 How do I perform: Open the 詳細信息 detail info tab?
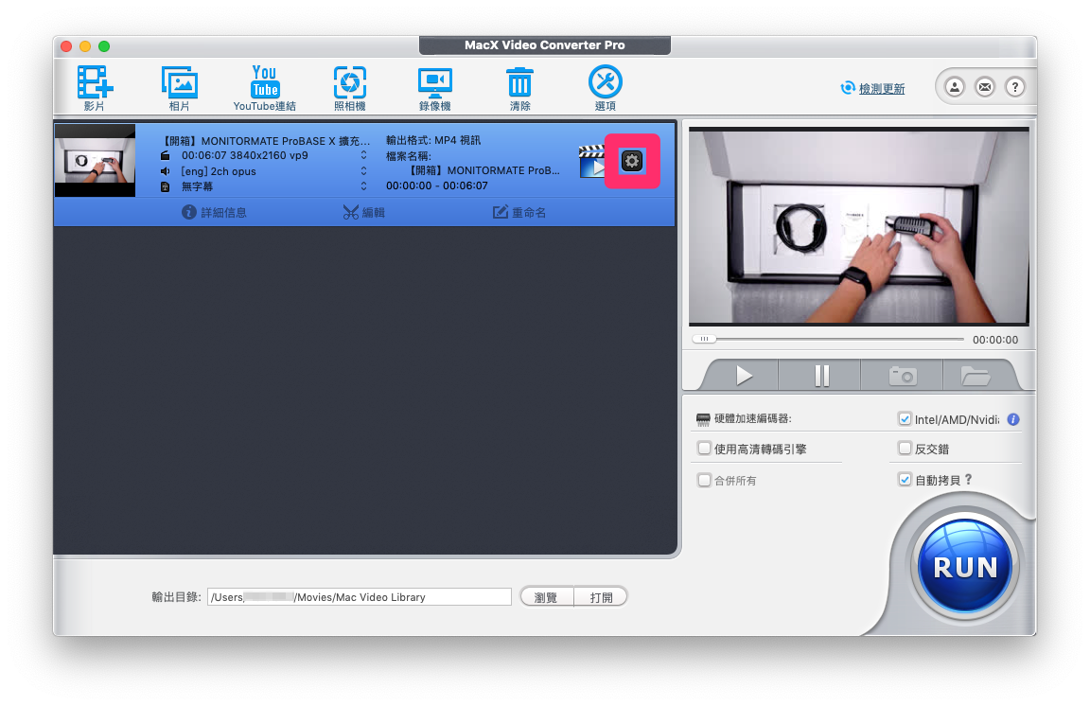point(214,212)
